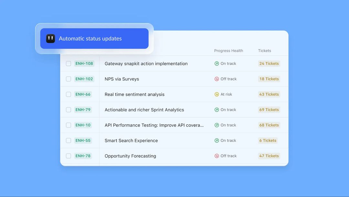
Task: Click the 68 Tickets badge
Action: [269, 125]
